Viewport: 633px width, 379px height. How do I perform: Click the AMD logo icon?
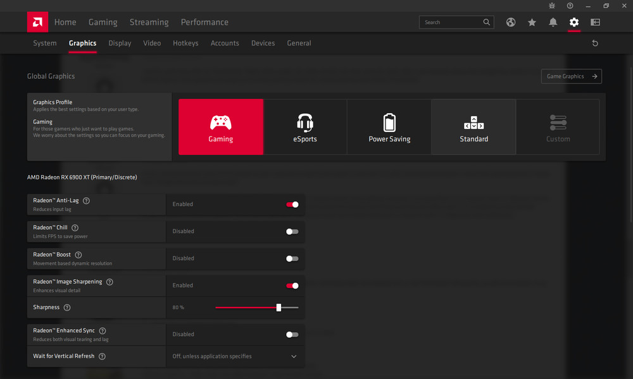37,22
